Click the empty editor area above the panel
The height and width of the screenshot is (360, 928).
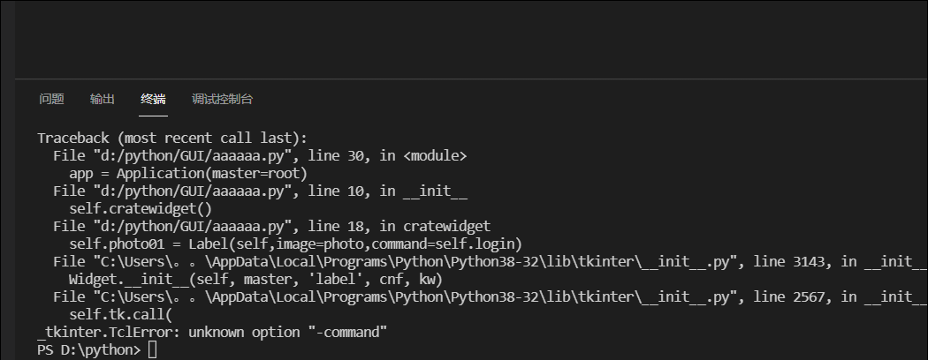pyautogui.click(x=471, y=39)
